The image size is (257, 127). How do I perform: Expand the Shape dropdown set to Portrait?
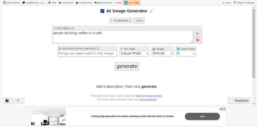163,53
